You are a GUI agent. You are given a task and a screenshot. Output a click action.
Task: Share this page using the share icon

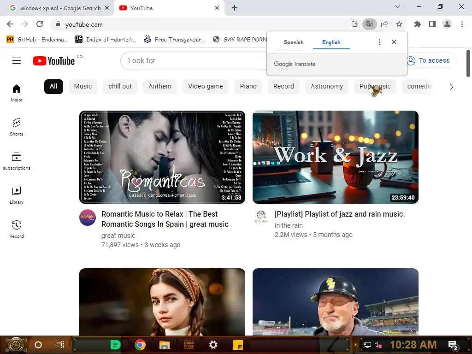[384, 24]
